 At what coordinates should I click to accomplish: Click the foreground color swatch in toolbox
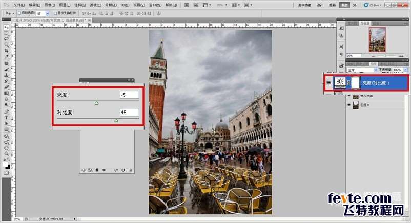coord(5,164)
